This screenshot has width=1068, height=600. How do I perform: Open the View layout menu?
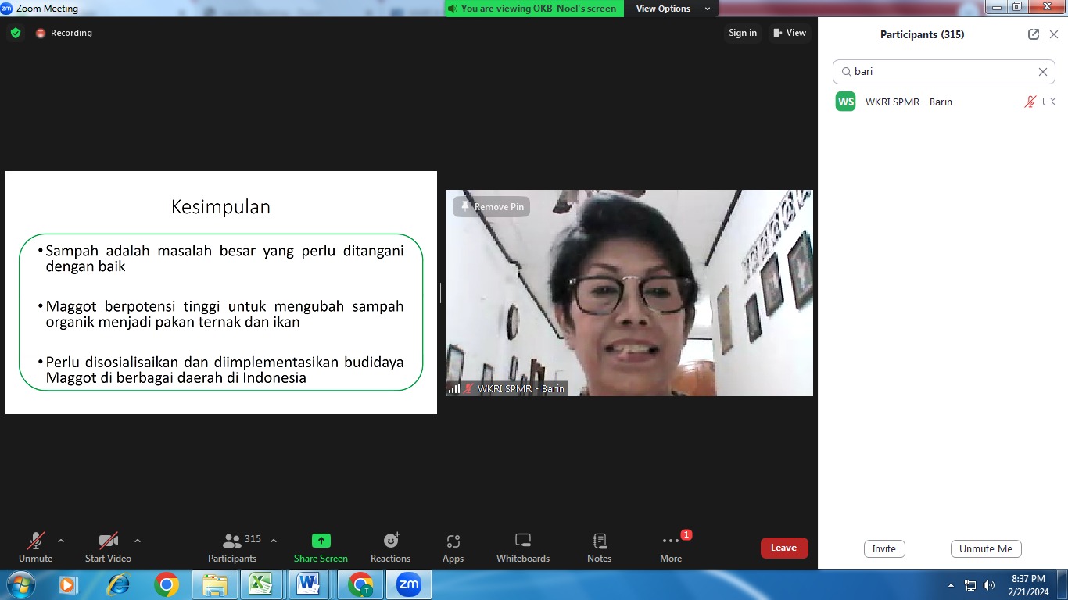click(x=789, y=33)
